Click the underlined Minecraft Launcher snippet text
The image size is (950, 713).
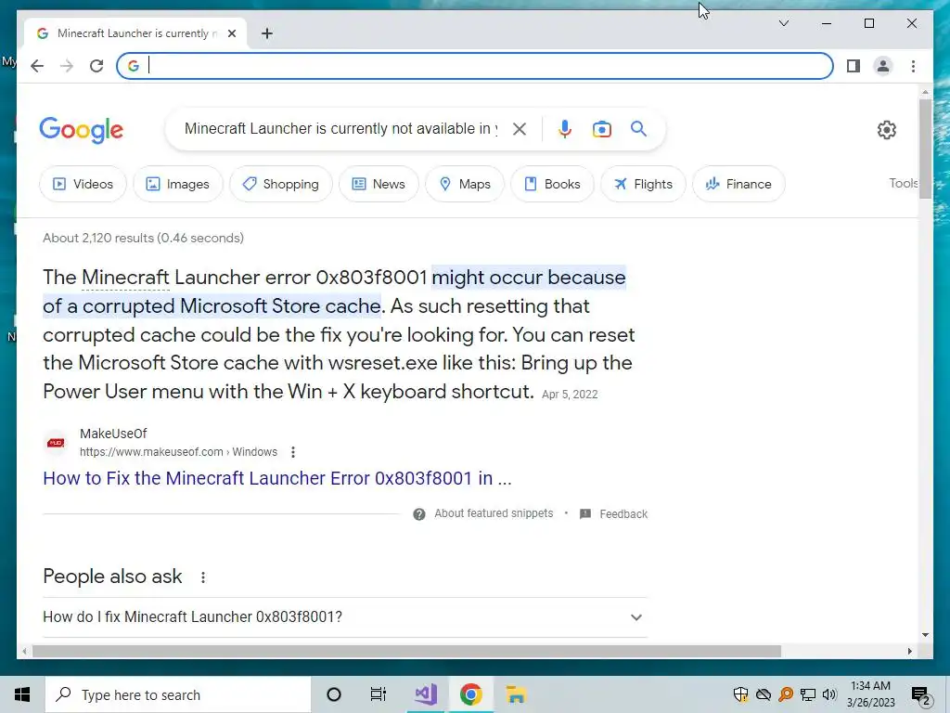(125, 278)
